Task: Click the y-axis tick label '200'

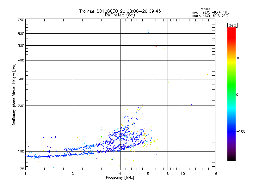Action: click(21, 106)
